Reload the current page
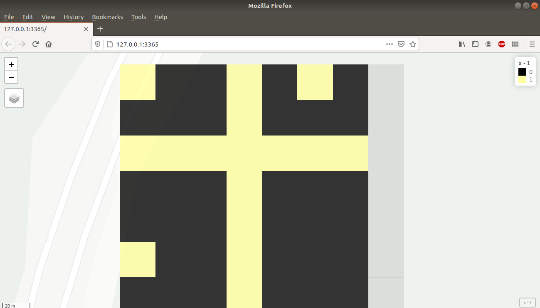The image size is (540, 308). click(35, 44)
